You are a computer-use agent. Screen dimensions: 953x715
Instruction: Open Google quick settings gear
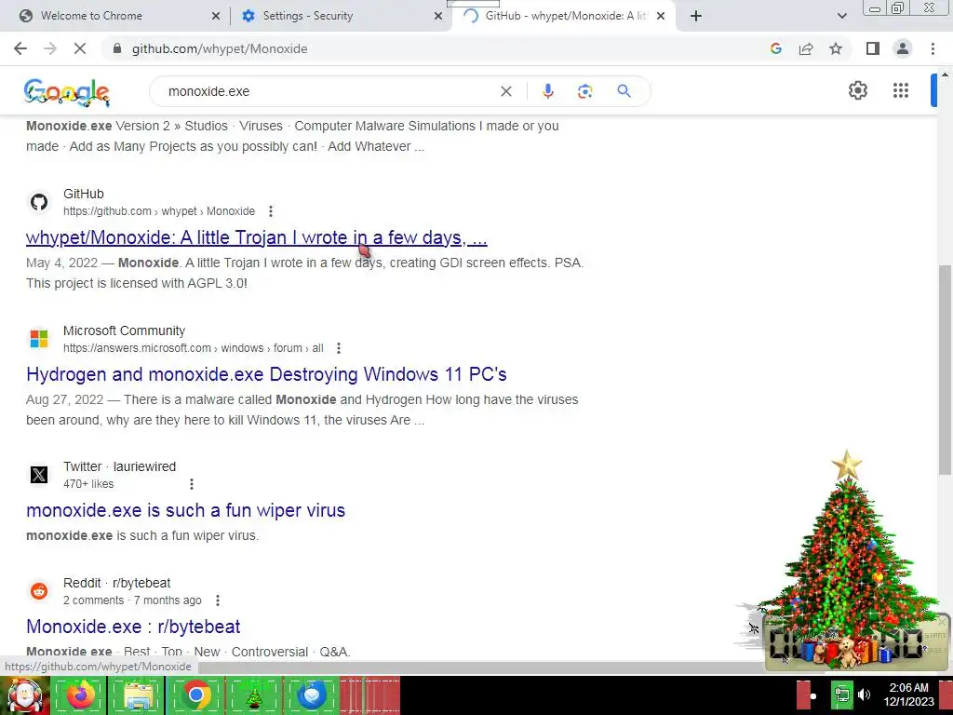click(x=857, y=90)
